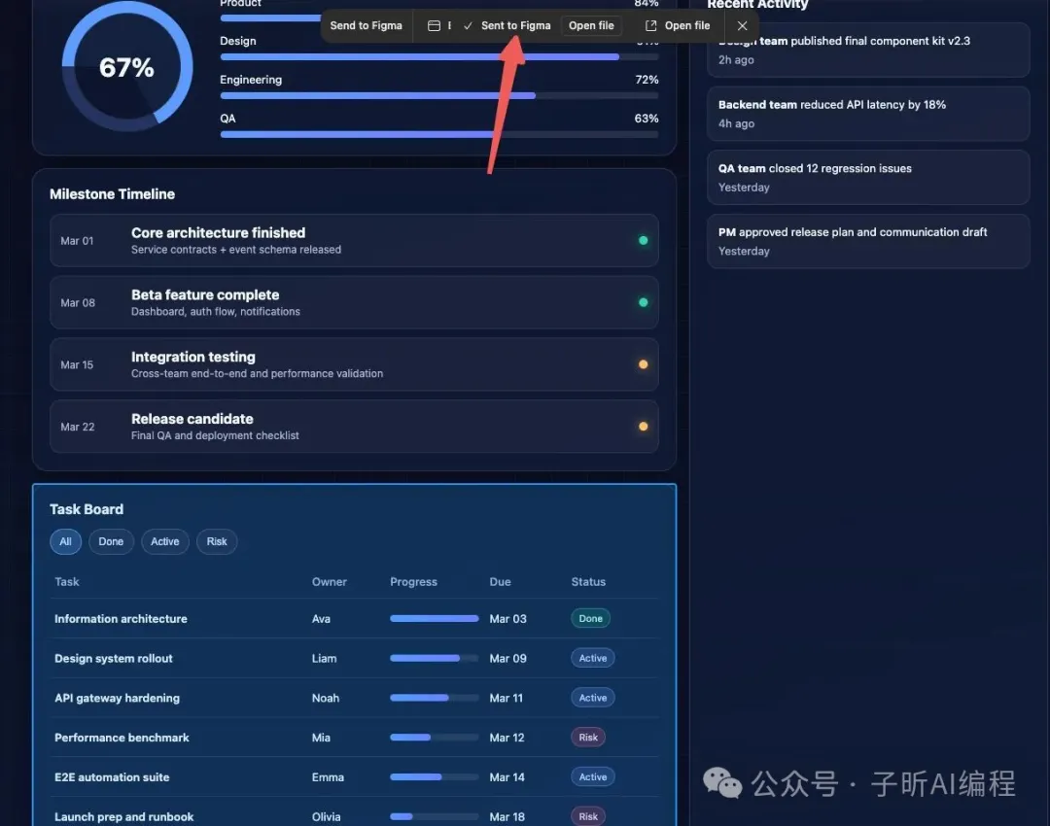
Task: Open the Backend team API latency activity
Action: (867, 114)
